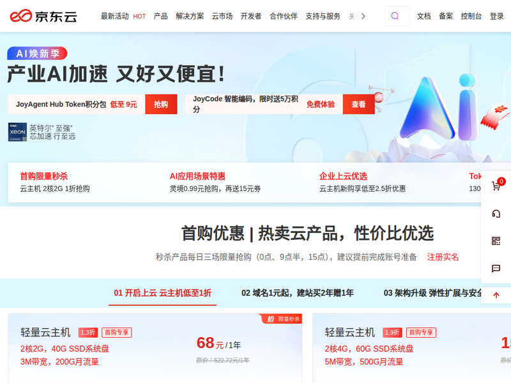Click the AI焕新季 badge
The width and height of the screenshot is (511, 383).
click(x=37, y=54)
